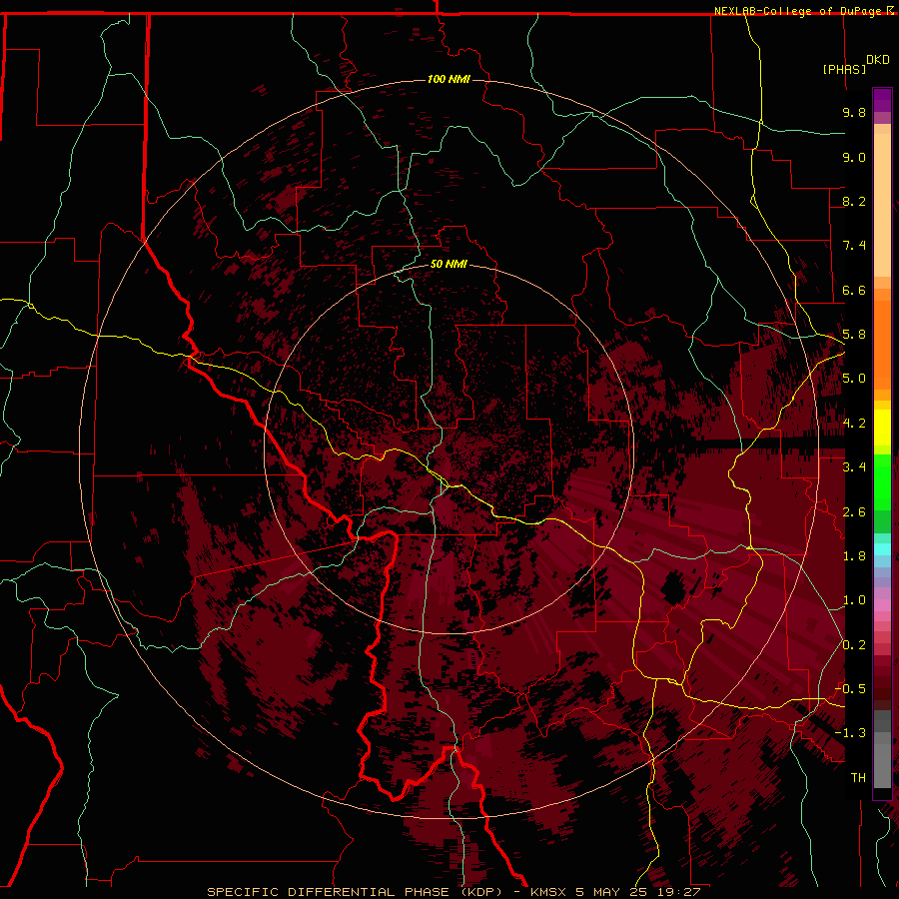Image resolution: width=899 pixels, height=899 pixels.
Task: Click the peach swatch in the color bar
Action: [x=882, y=205]
